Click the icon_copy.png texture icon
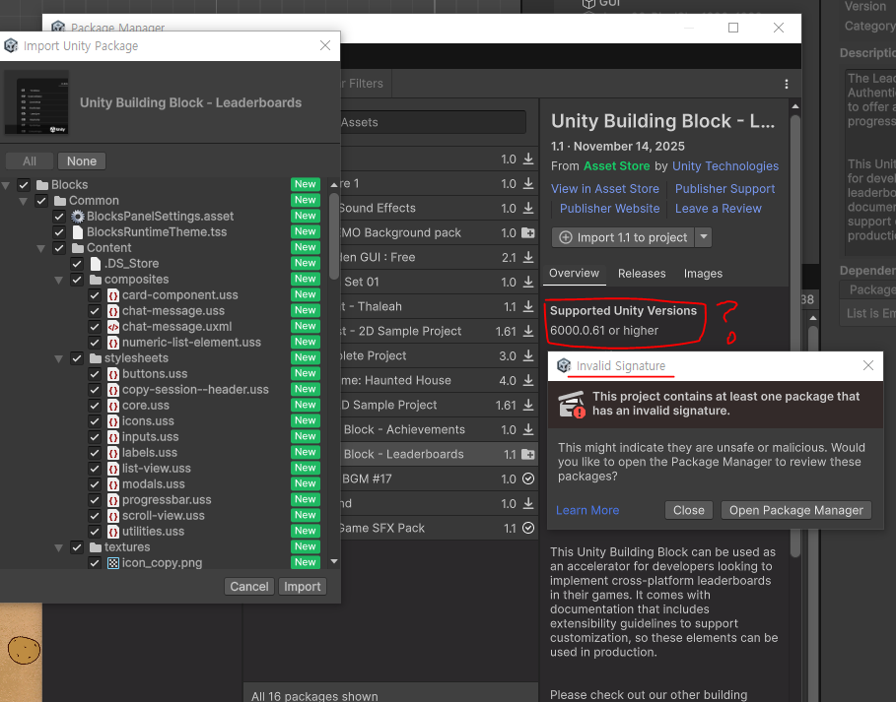 [113, 563]
